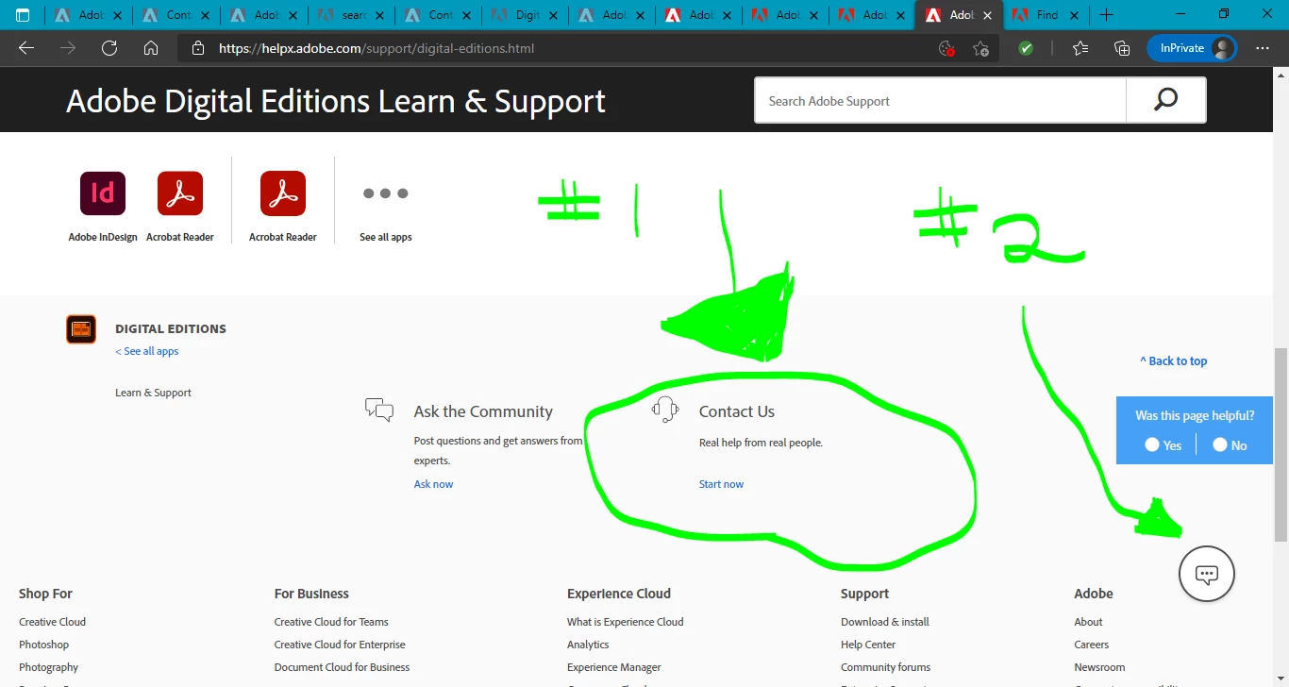Click the Ask the Community heading

pos(483,411)
